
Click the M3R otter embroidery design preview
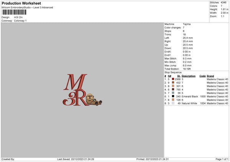click(x=82, y=90)
